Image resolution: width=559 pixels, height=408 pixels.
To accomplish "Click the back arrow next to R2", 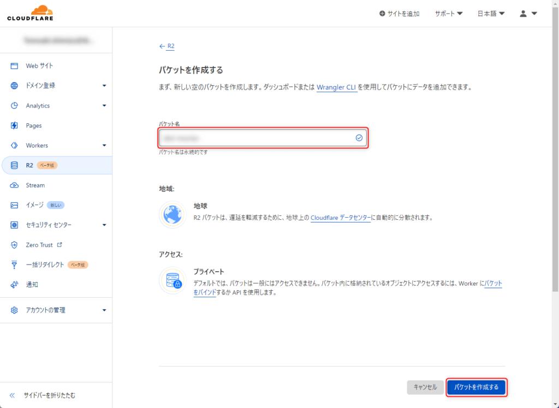I will (x=162, y=46).
